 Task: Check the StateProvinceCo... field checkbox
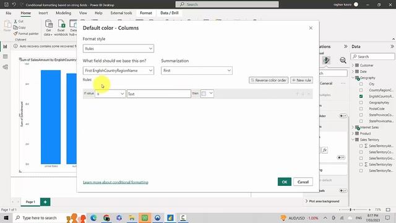click(x=361, y=115)
